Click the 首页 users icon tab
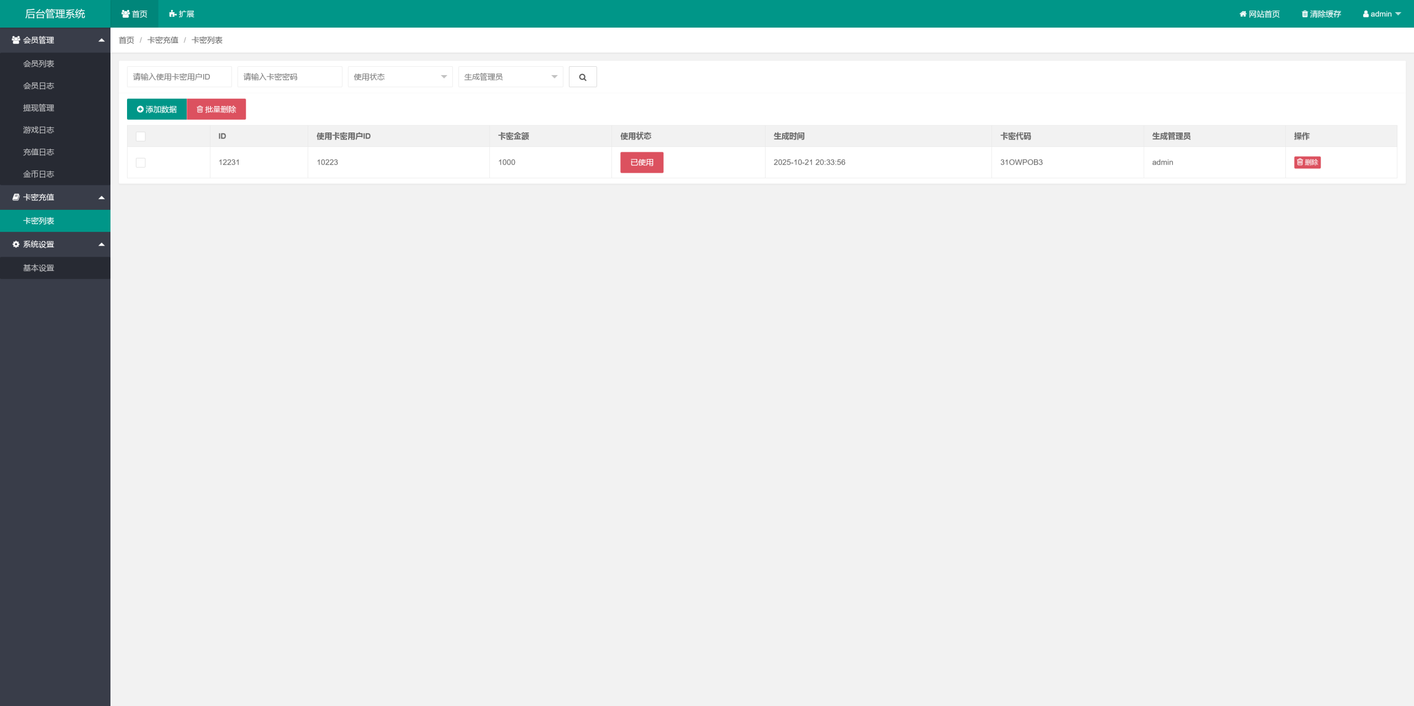Screen dimensions: 1414x706 (134, 14)
